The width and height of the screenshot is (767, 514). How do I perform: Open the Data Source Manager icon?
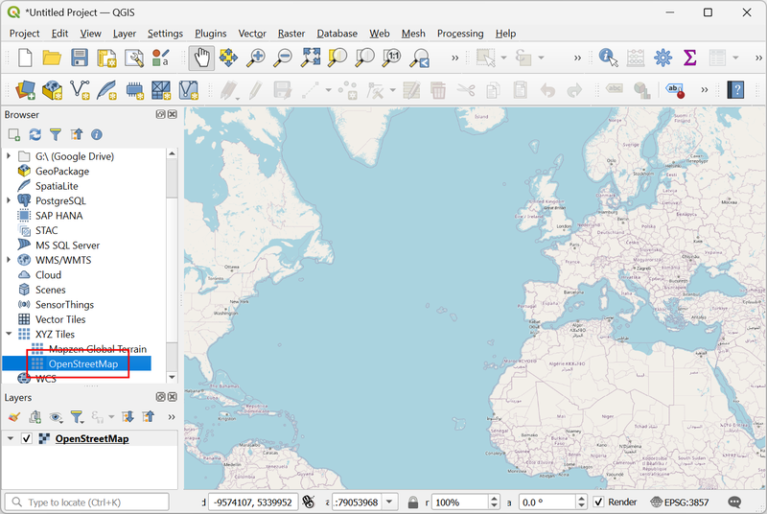point(26,91)
